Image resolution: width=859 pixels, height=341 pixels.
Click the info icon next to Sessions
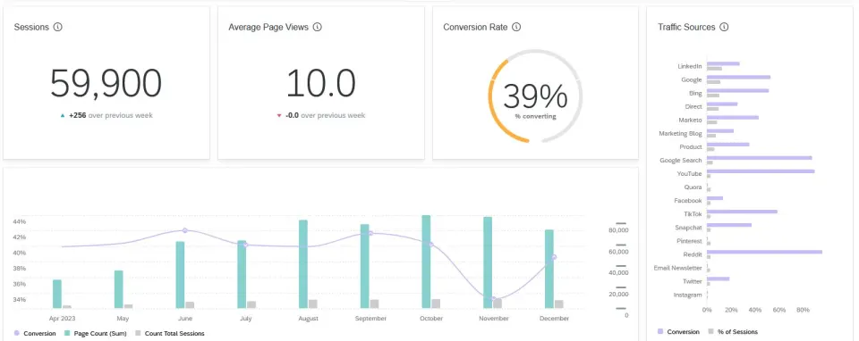point(57,27)
